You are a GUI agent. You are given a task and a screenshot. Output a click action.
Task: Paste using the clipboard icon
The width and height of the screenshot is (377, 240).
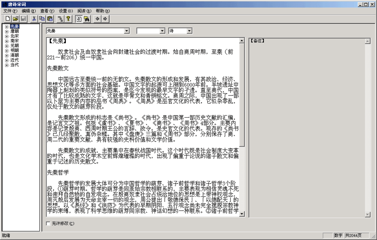50,19
